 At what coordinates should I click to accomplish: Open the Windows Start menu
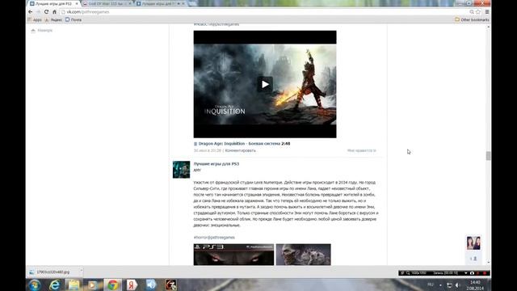coord(34,285)
